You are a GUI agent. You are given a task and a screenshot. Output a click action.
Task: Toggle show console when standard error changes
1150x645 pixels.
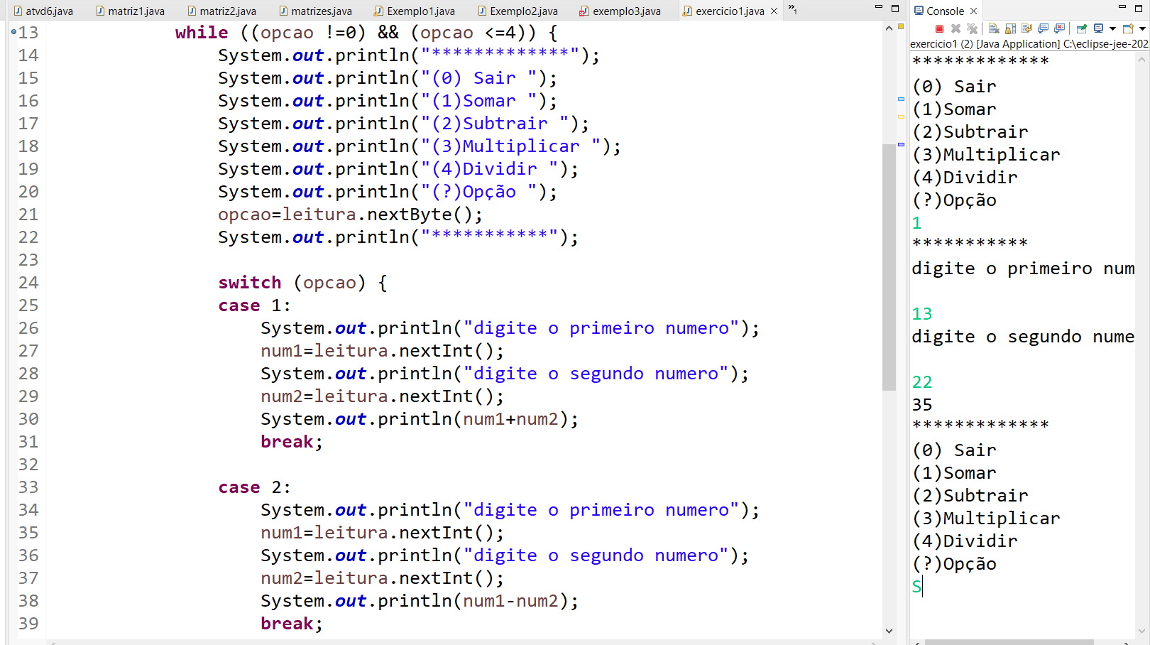[1059, 28]
